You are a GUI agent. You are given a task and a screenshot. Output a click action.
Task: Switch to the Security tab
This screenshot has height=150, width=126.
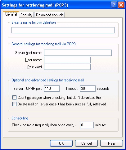click(x=26, y=15)
